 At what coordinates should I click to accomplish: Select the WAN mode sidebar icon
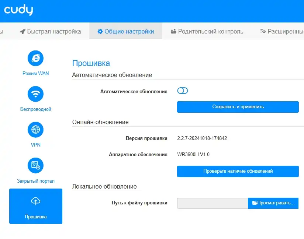pos(35,58)
